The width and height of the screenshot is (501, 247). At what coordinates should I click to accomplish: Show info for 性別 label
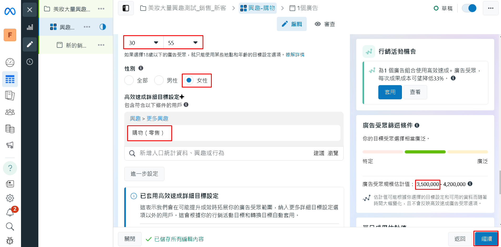[141, 68]
